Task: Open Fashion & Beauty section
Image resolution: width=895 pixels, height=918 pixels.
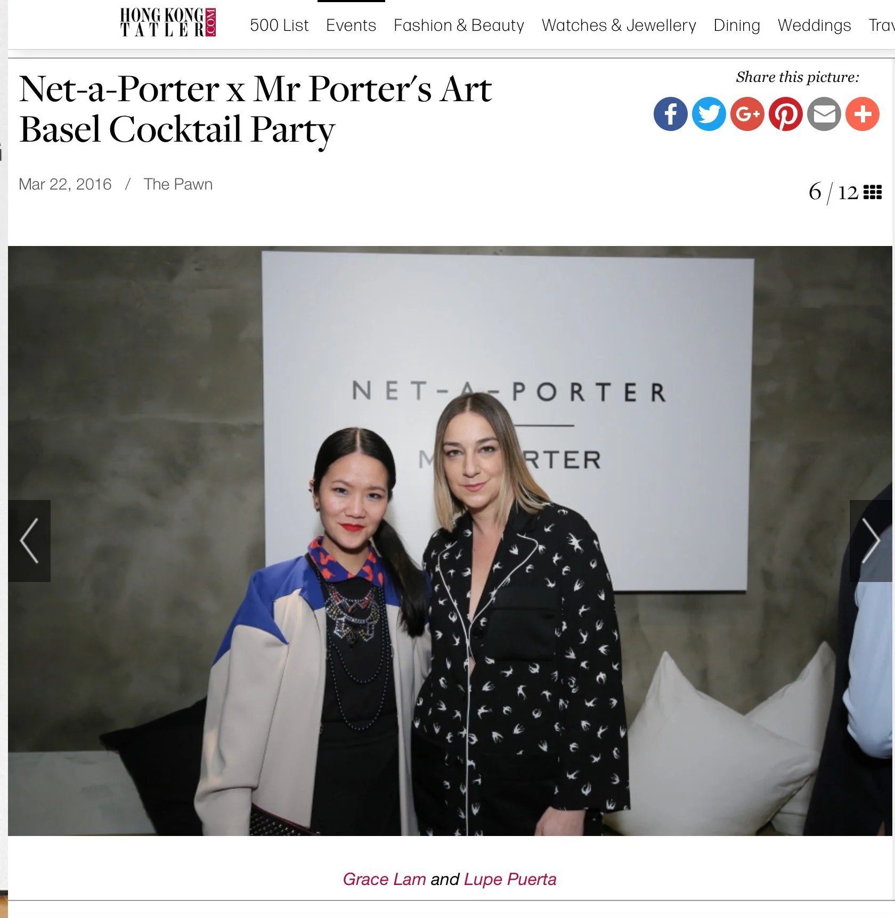Action: click(x=459, y=25)
